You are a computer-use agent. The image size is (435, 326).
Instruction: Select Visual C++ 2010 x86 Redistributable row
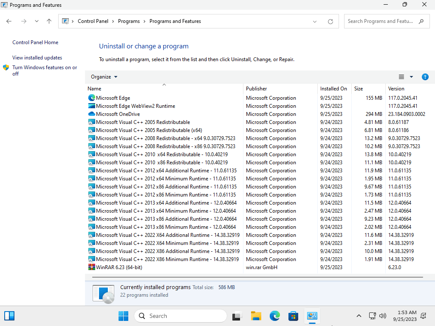(260, 162)
